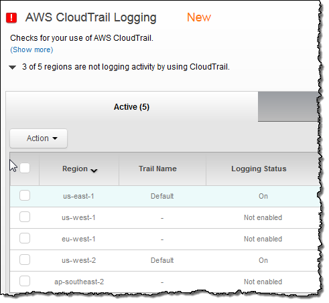
Task: Click the Trail Name column header
Action: 157,169
